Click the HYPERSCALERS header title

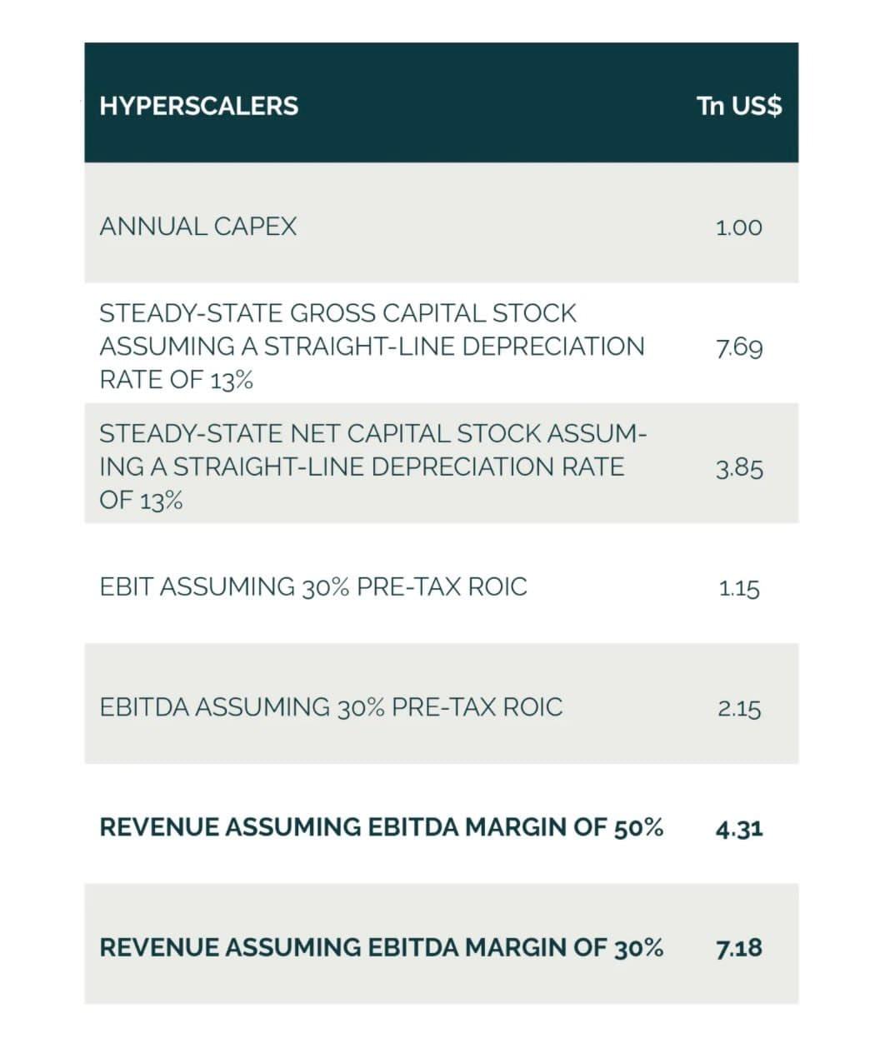pyautogui.click(x=198, y=107)
